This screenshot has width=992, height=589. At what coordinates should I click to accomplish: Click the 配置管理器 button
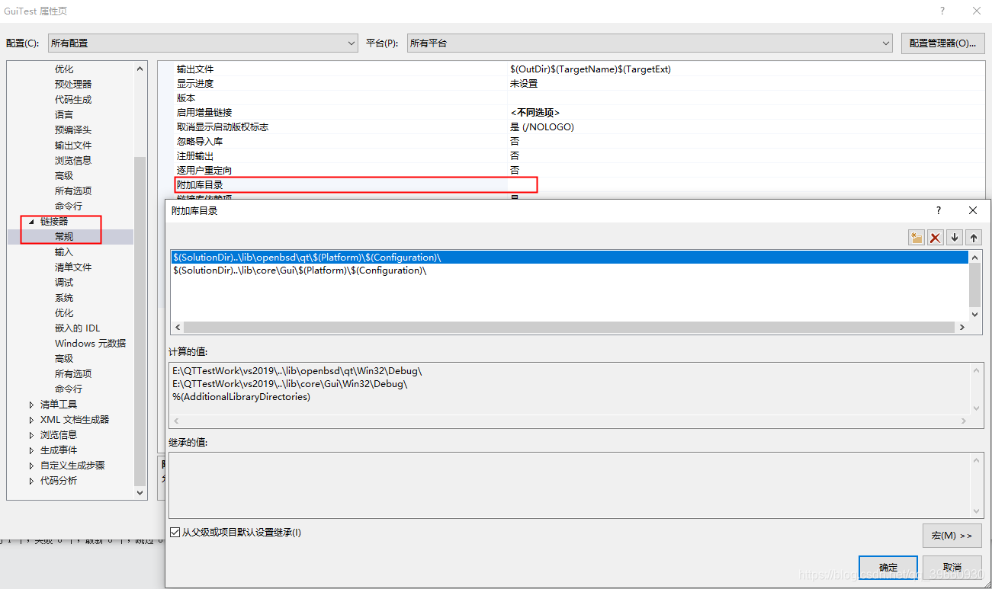[x=942, y=43]
